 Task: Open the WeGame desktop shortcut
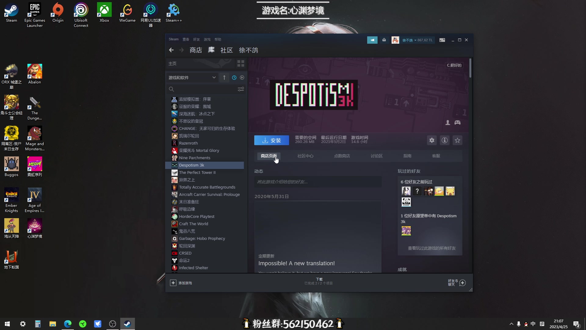click(x=127, y=12)
